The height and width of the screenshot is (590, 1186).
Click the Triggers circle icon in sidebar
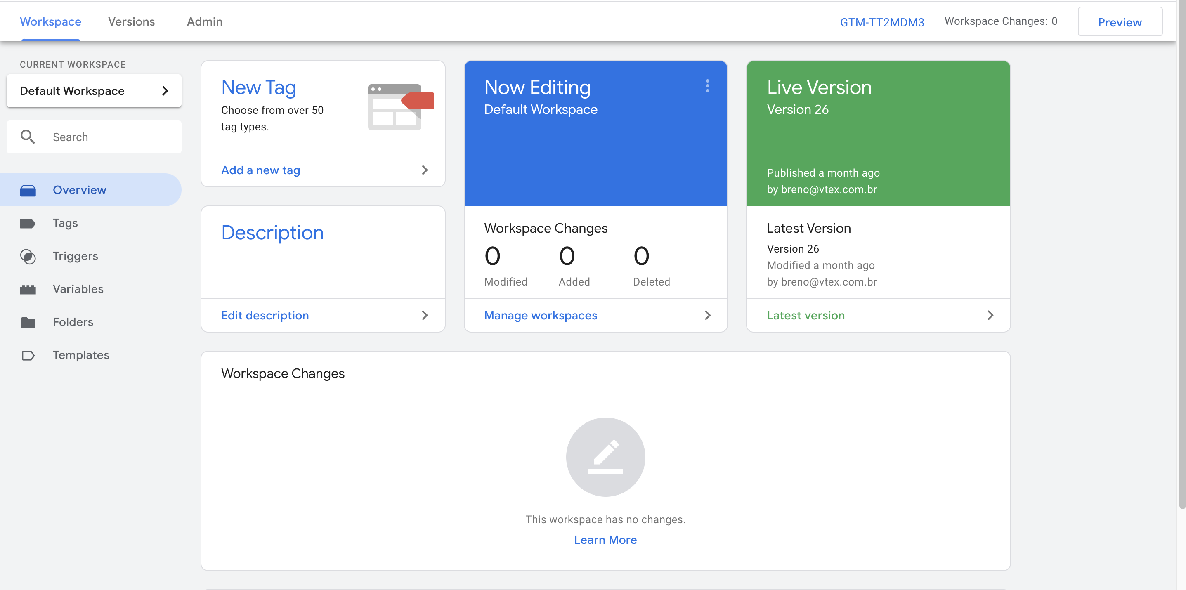28,257
